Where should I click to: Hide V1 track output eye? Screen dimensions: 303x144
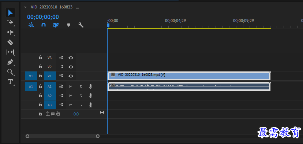pos(71,76)
